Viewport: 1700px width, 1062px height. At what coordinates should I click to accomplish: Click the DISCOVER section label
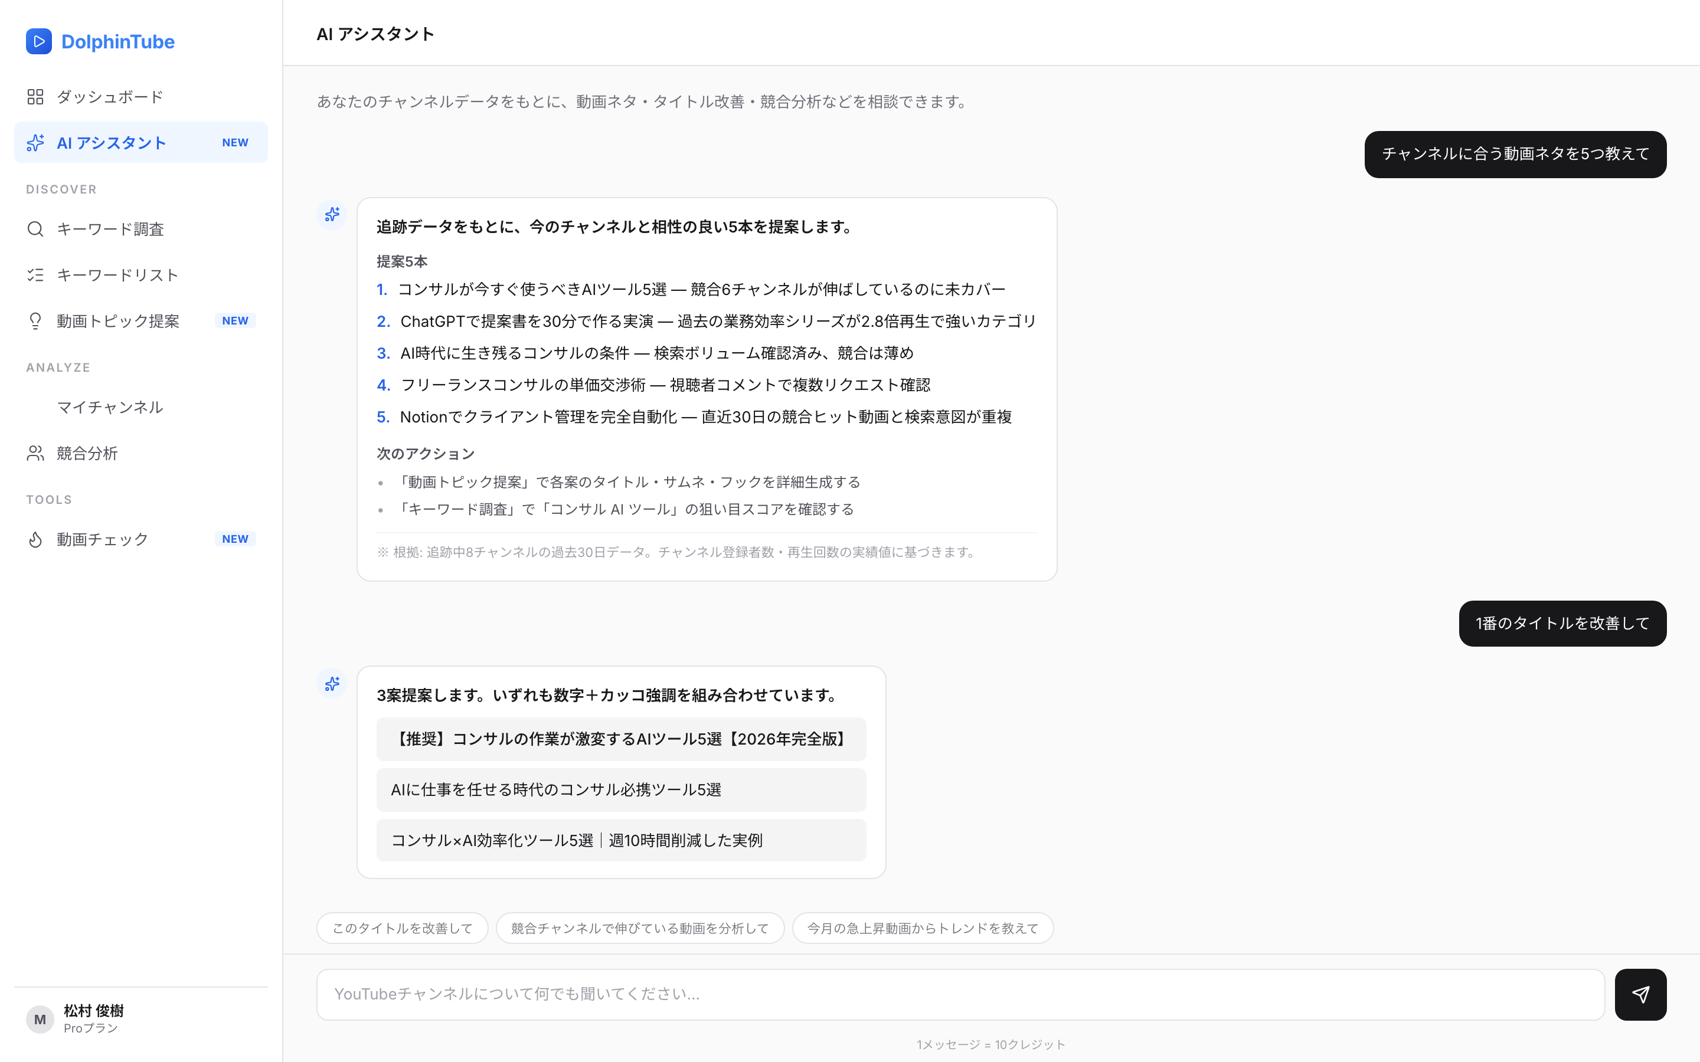pyautogui.click(x=61, y=189)
